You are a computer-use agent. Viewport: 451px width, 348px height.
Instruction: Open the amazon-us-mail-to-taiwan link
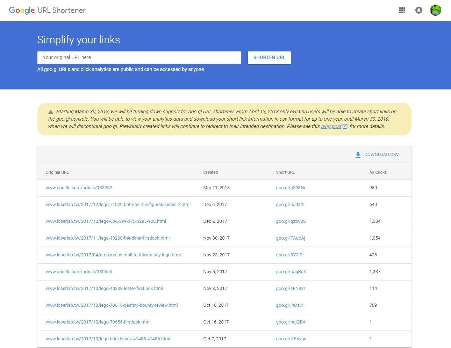pos(113,255)
